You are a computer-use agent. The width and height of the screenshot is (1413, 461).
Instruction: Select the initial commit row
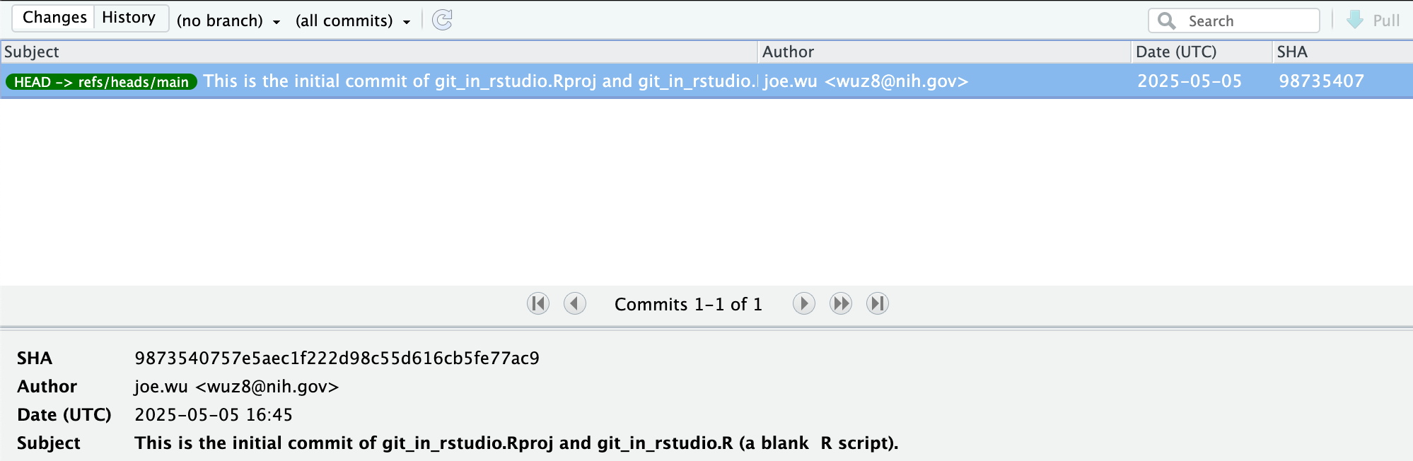(479, 81)
